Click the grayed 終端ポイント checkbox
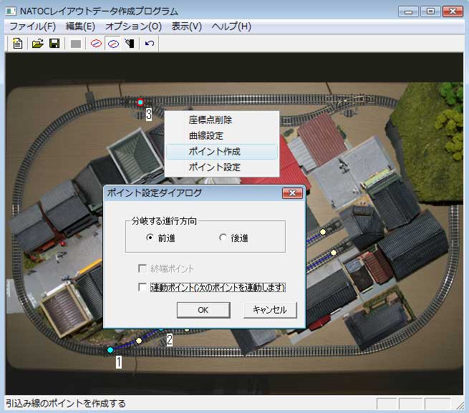469x413 pixels. 142,268
